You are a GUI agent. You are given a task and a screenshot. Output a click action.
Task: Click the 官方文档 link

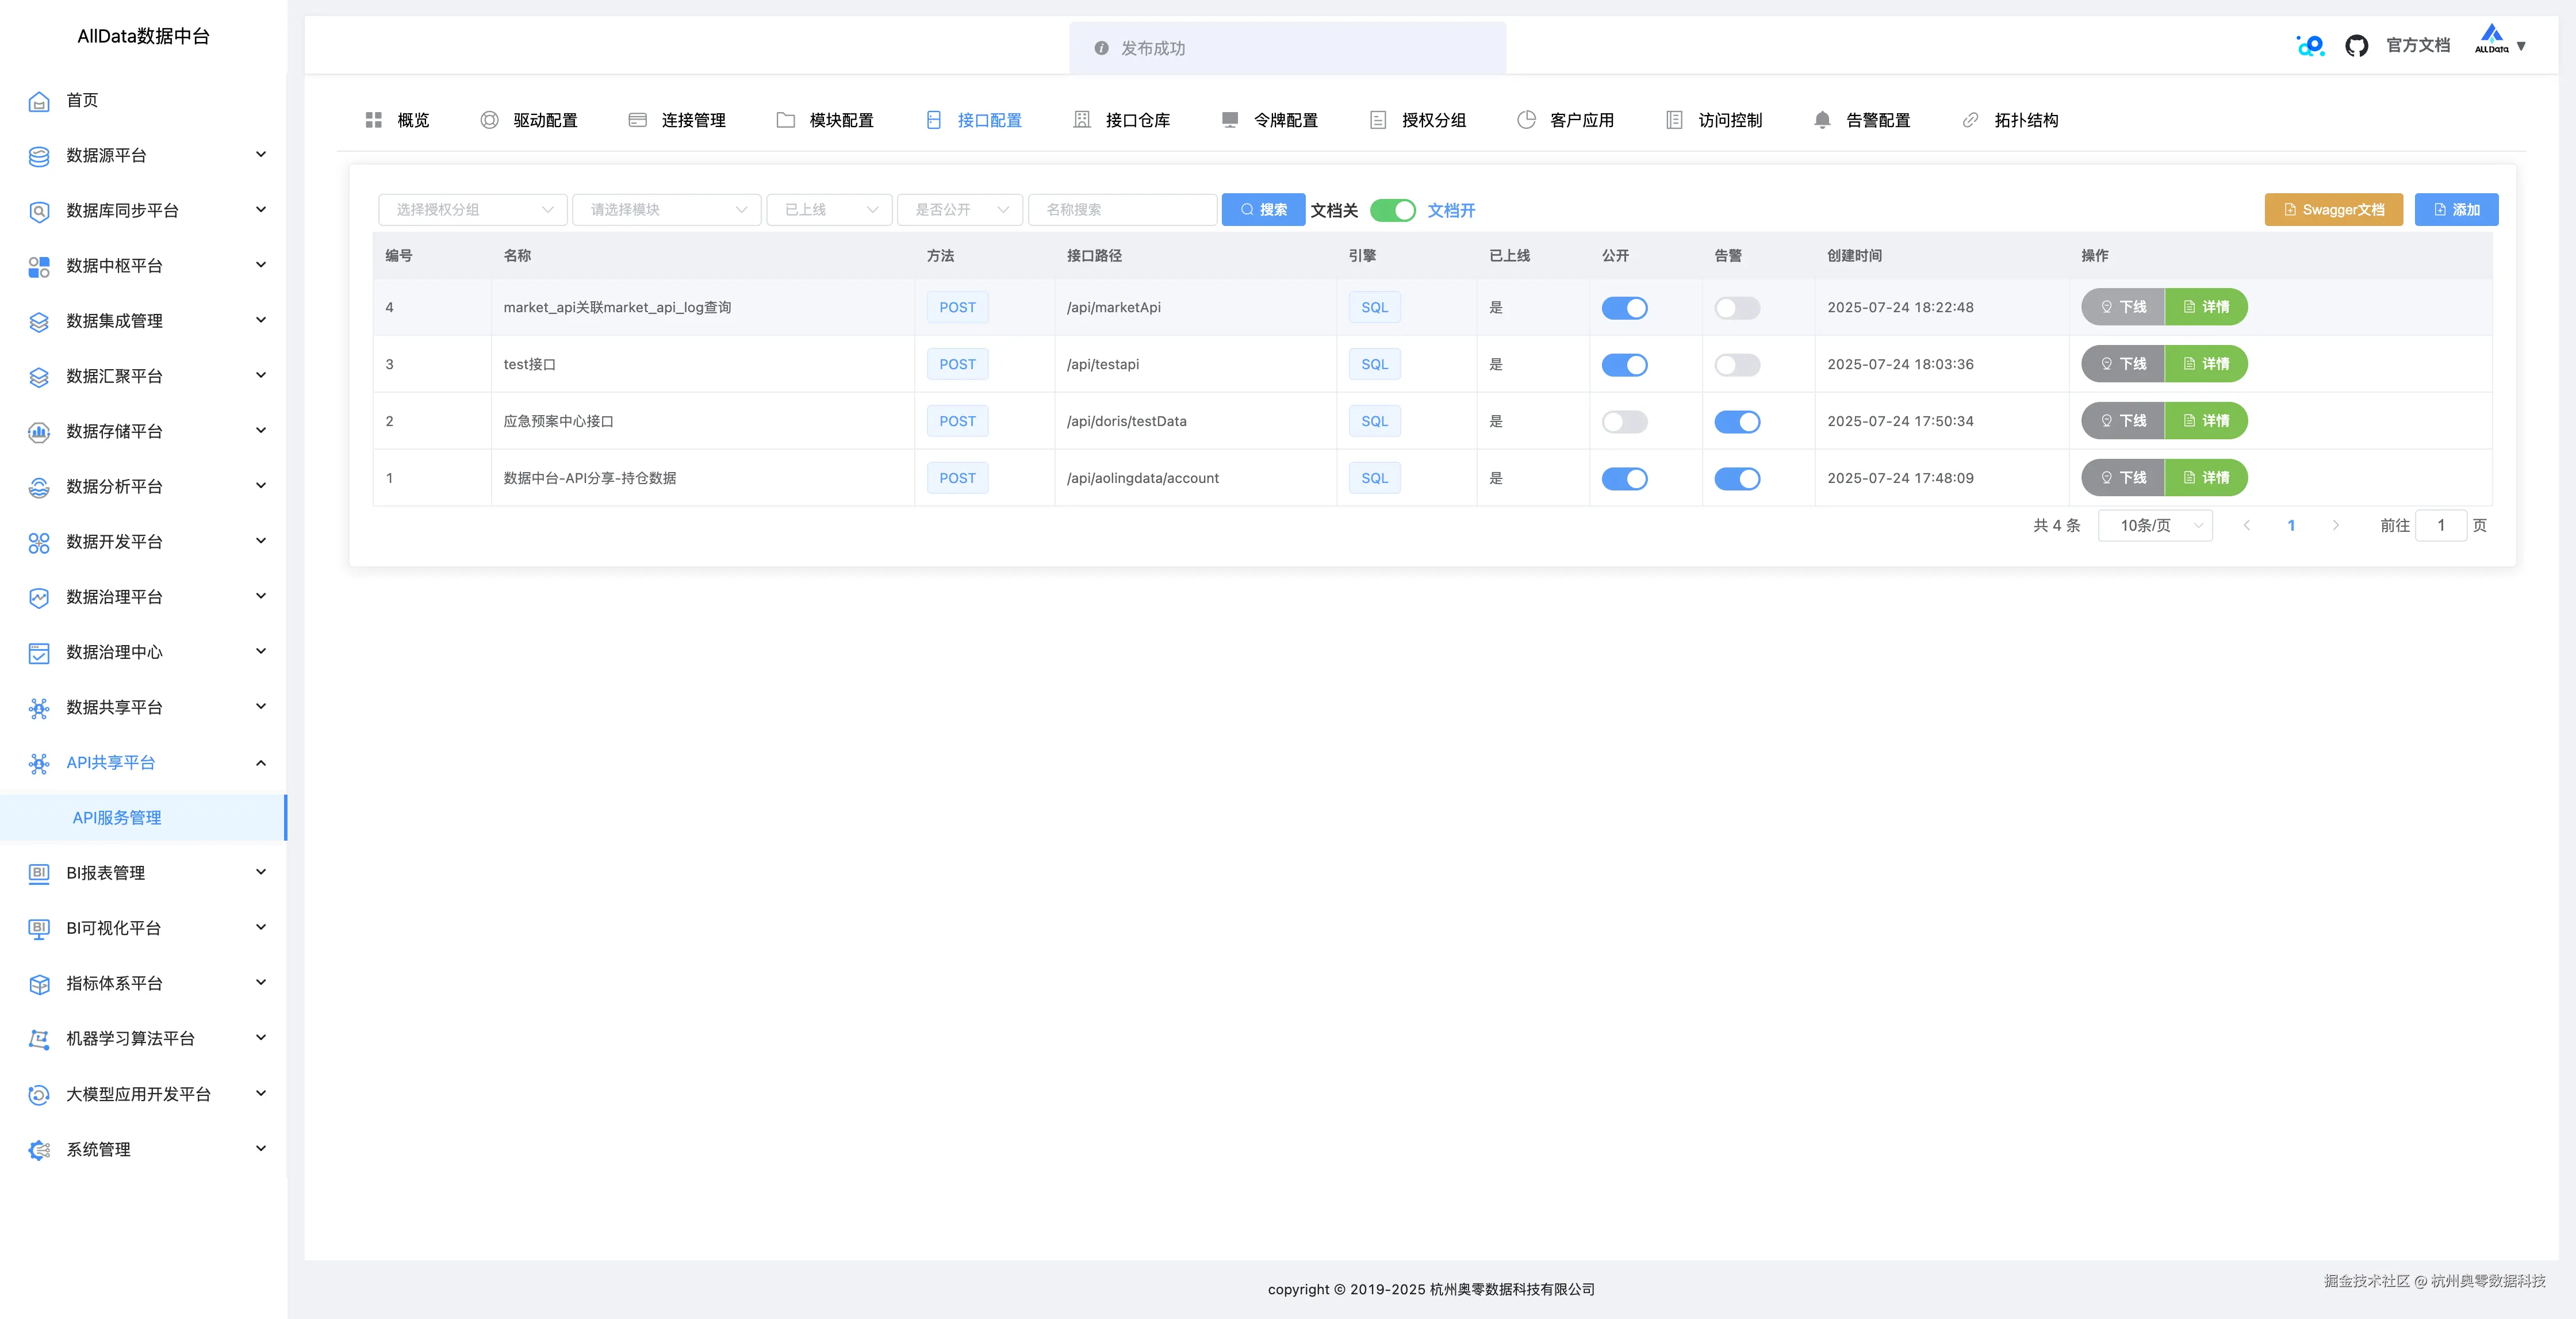point(2417,45)
